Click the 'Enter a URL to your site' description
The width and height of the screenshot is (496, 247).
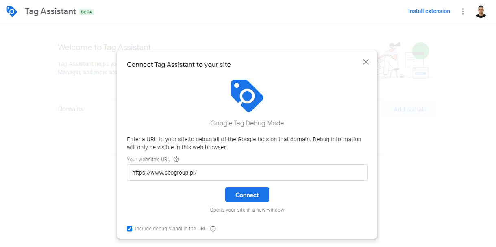point(244,143)
